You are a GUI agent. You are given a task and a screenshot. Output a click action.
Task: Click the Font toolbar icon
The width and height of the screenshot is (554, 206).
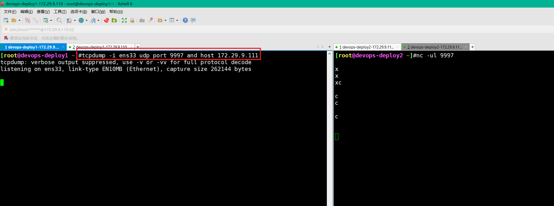coord(93,20)
